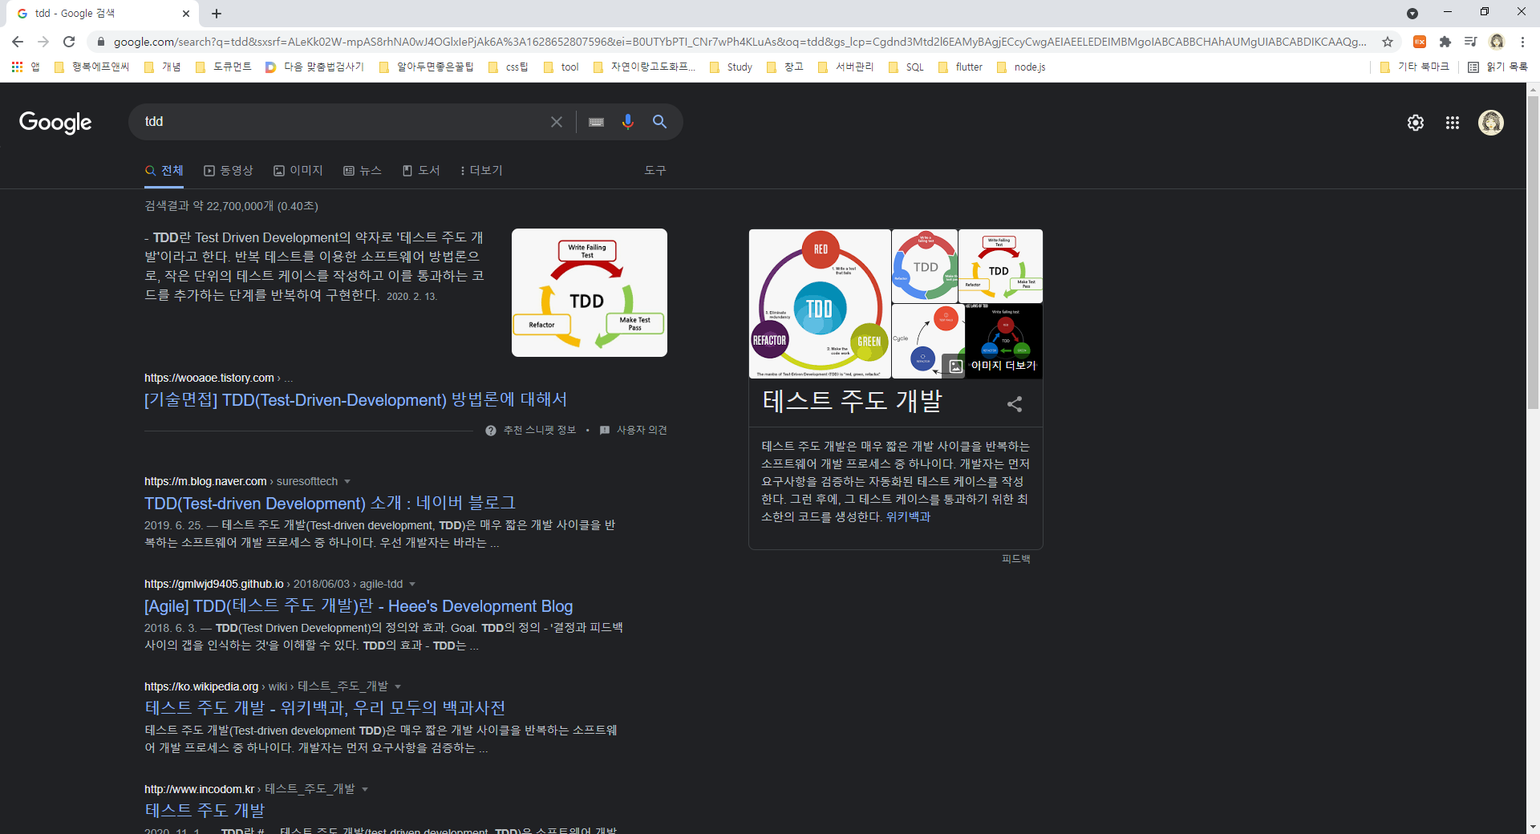Screen dimensions: 1540x834
Task: Expand the 더보기 menu
Action: coord(481,171)
